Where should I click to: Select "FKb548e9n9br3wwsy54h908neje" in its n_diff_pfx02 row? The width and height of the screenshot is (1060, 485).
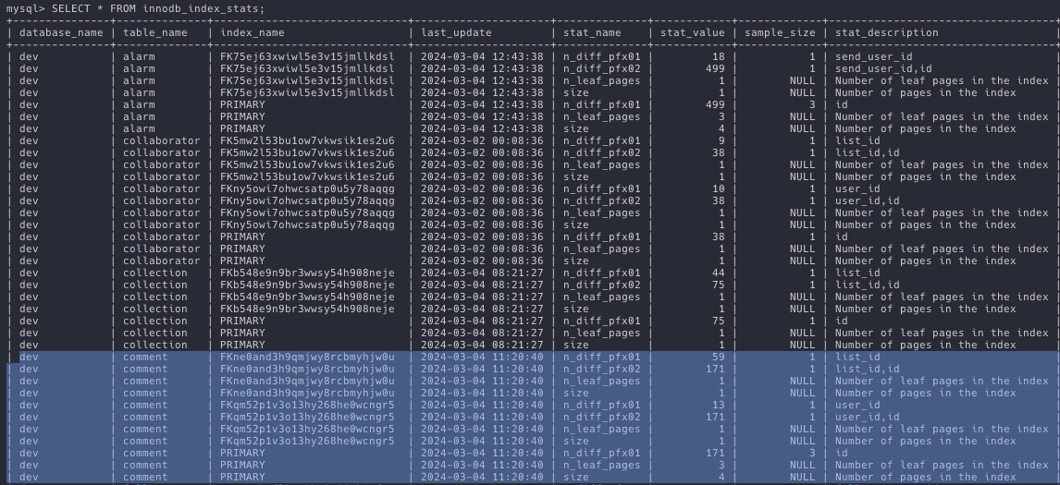(307, 285)
